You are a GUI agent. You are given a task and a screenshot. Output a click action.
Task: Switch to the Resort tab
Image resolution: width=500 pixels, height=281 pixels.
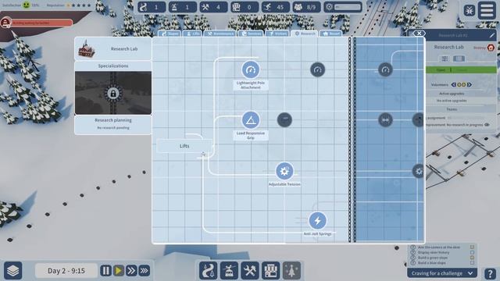coord(331,34)
